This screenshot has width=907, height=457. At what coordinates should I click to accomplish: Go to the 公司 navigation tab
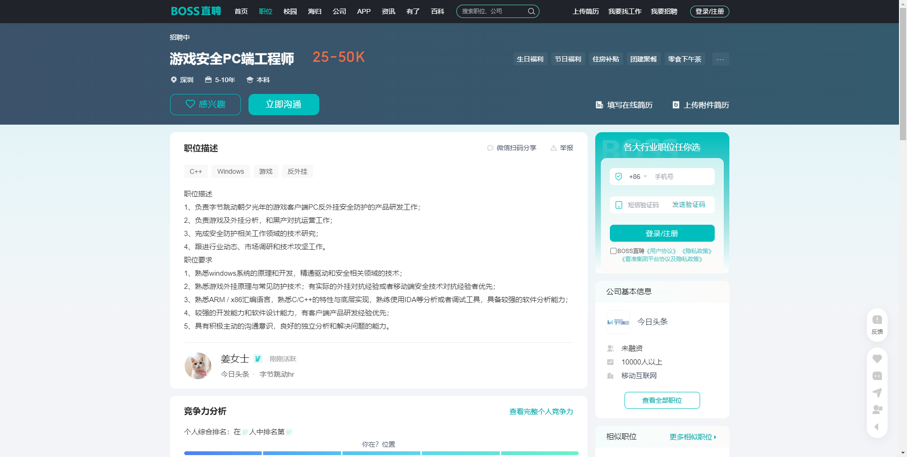coord(339,11)
